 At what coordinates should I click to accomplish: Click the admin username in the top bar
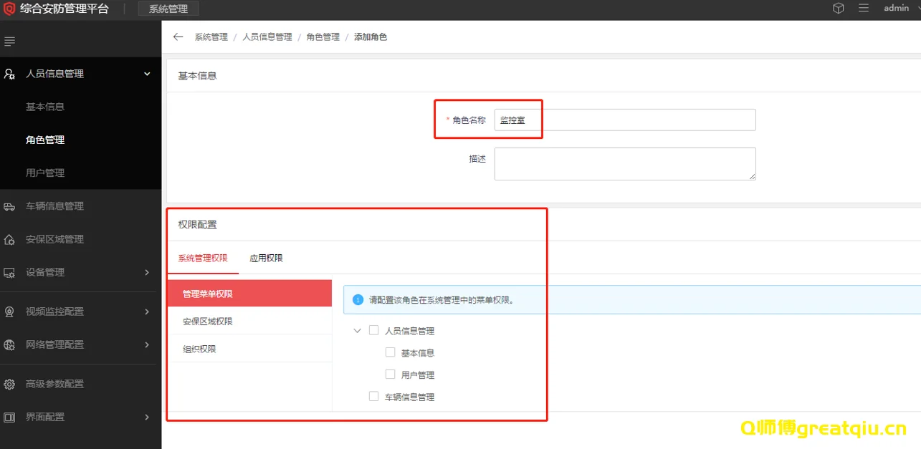point(896,8)
